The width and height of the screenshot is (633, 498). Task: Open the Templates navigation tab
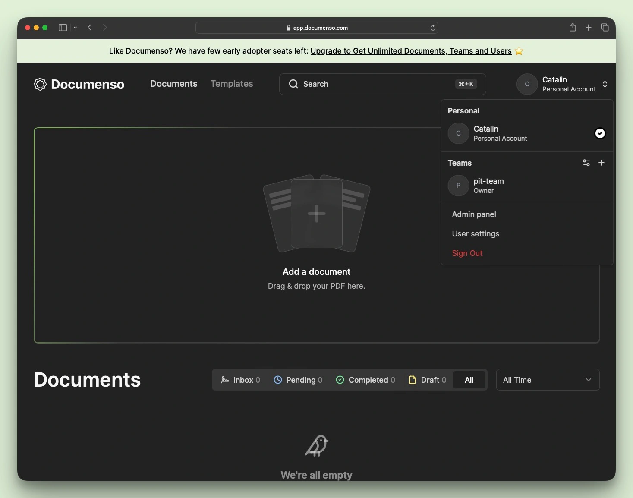(232, 84)
